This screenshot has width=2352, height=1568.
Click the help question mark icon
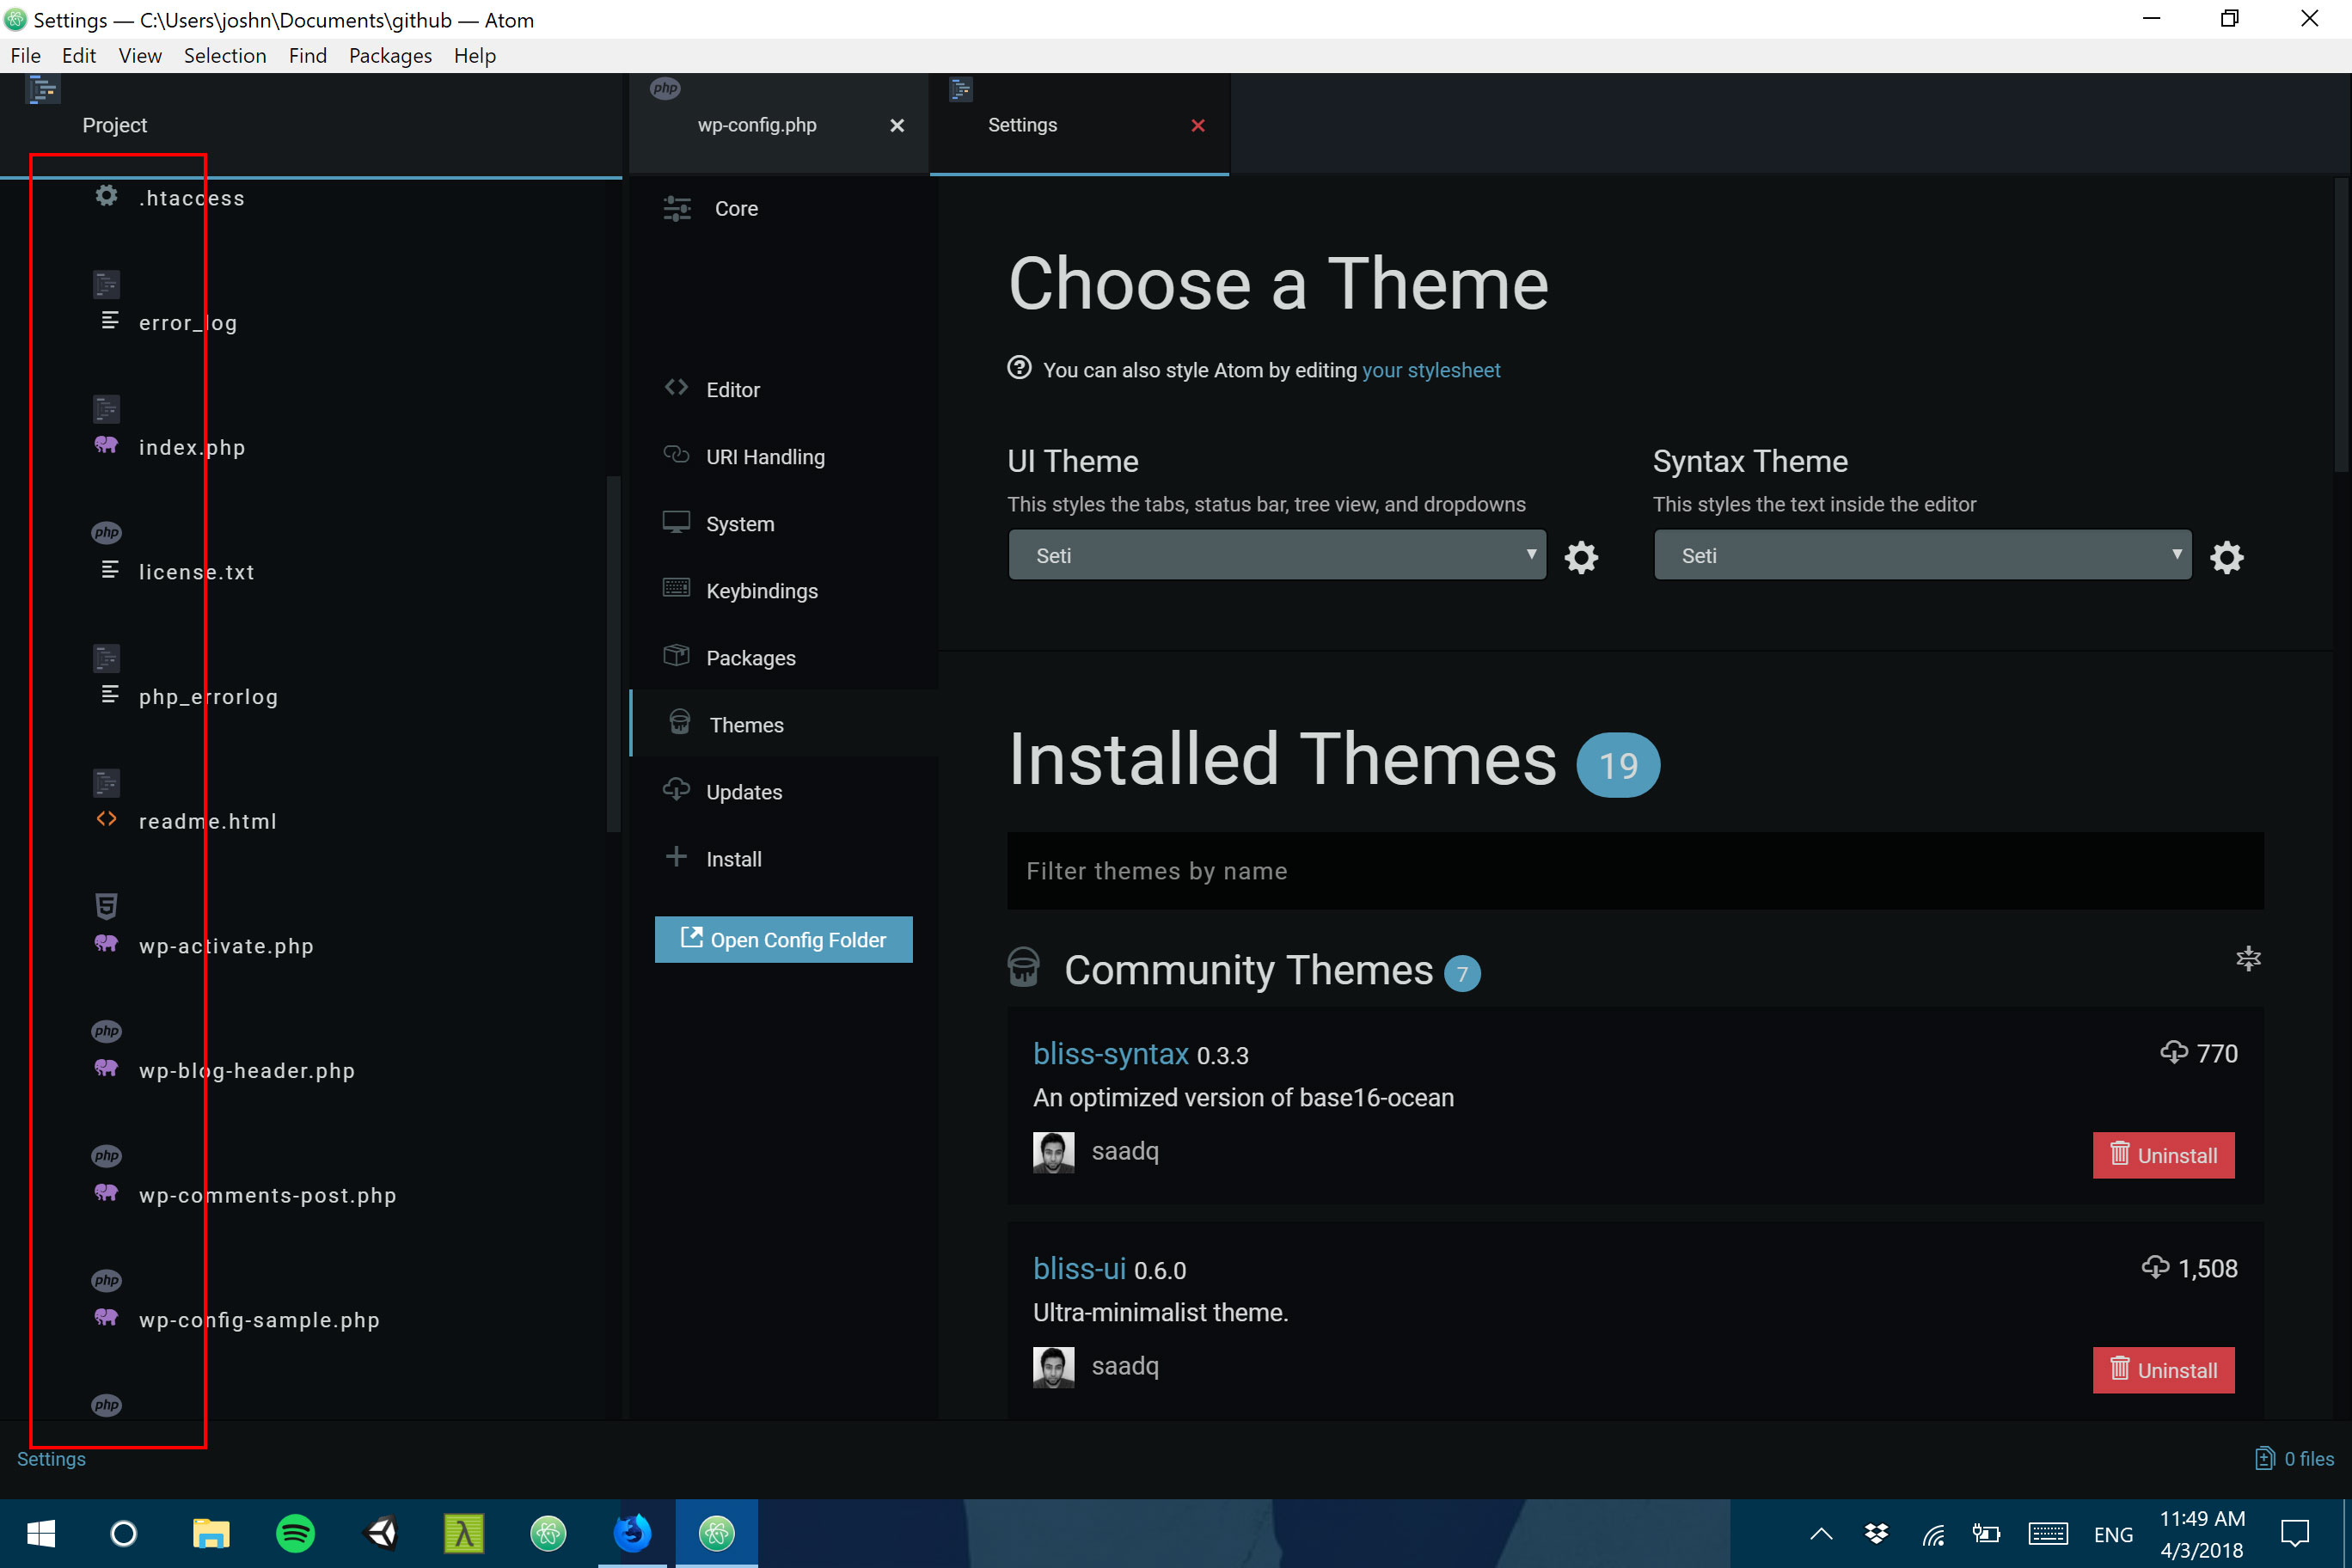(1019, 368)
